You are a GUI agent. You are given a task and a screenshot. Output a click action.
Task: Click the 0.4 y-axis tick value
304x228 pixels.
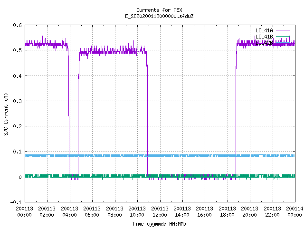tap(17, 76)
